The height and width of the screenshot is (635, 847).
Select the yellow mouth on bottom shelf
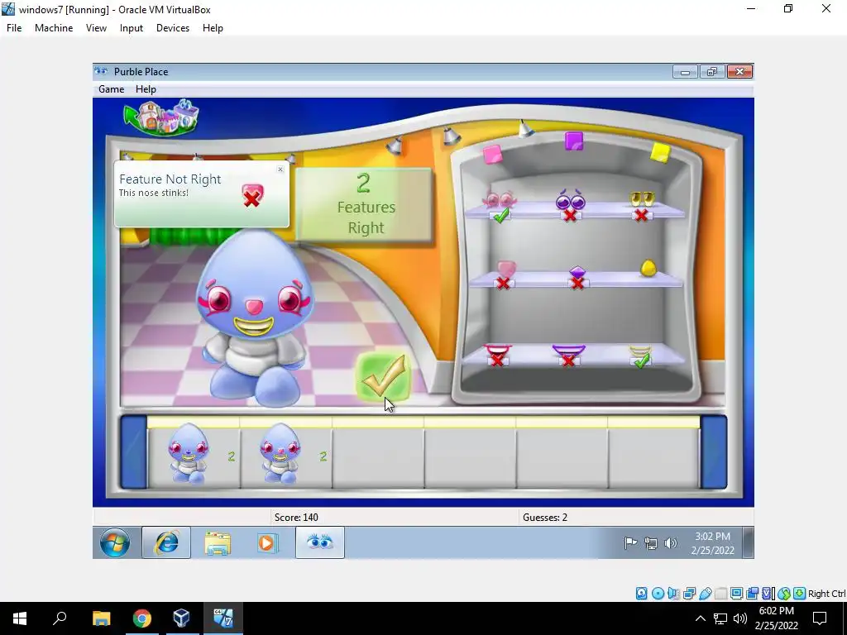(x=640, y=351)
